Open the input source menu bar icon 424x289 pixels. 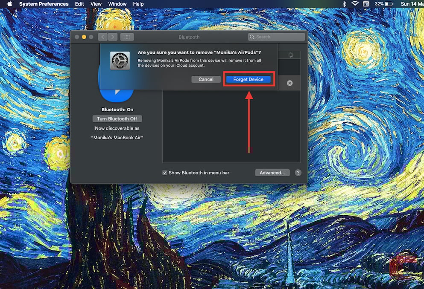pos(366,4)
